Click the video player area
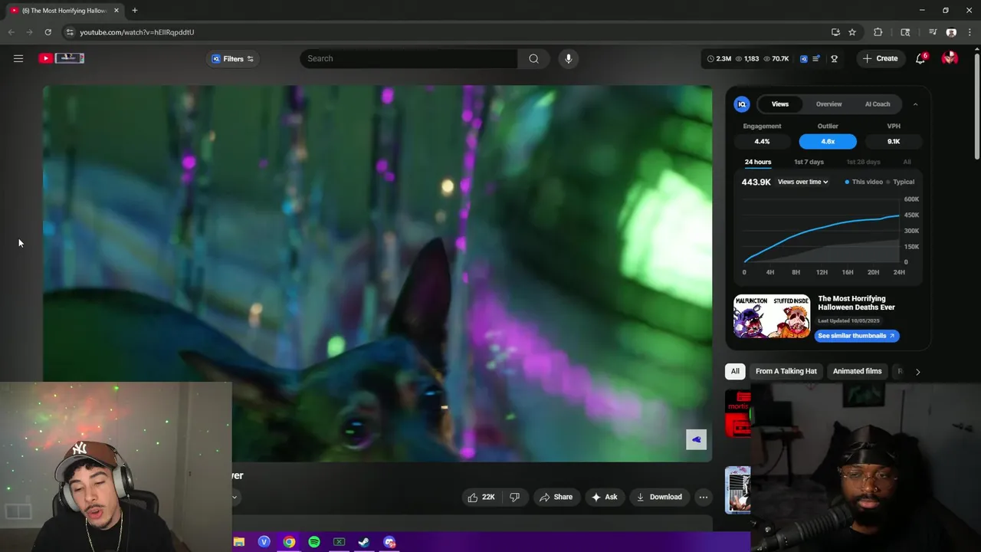The width and height of the screenshot is (981, 552). point(377,273)
